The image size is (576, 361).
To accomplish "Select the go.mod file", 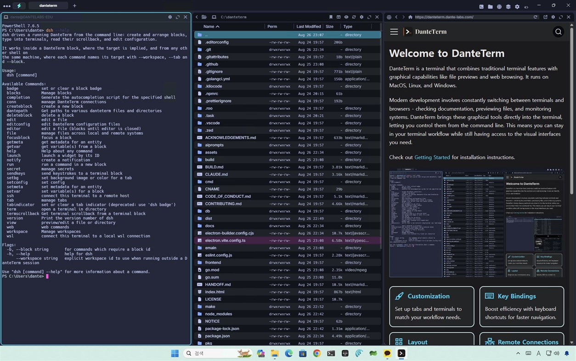I will click(288, 270).
